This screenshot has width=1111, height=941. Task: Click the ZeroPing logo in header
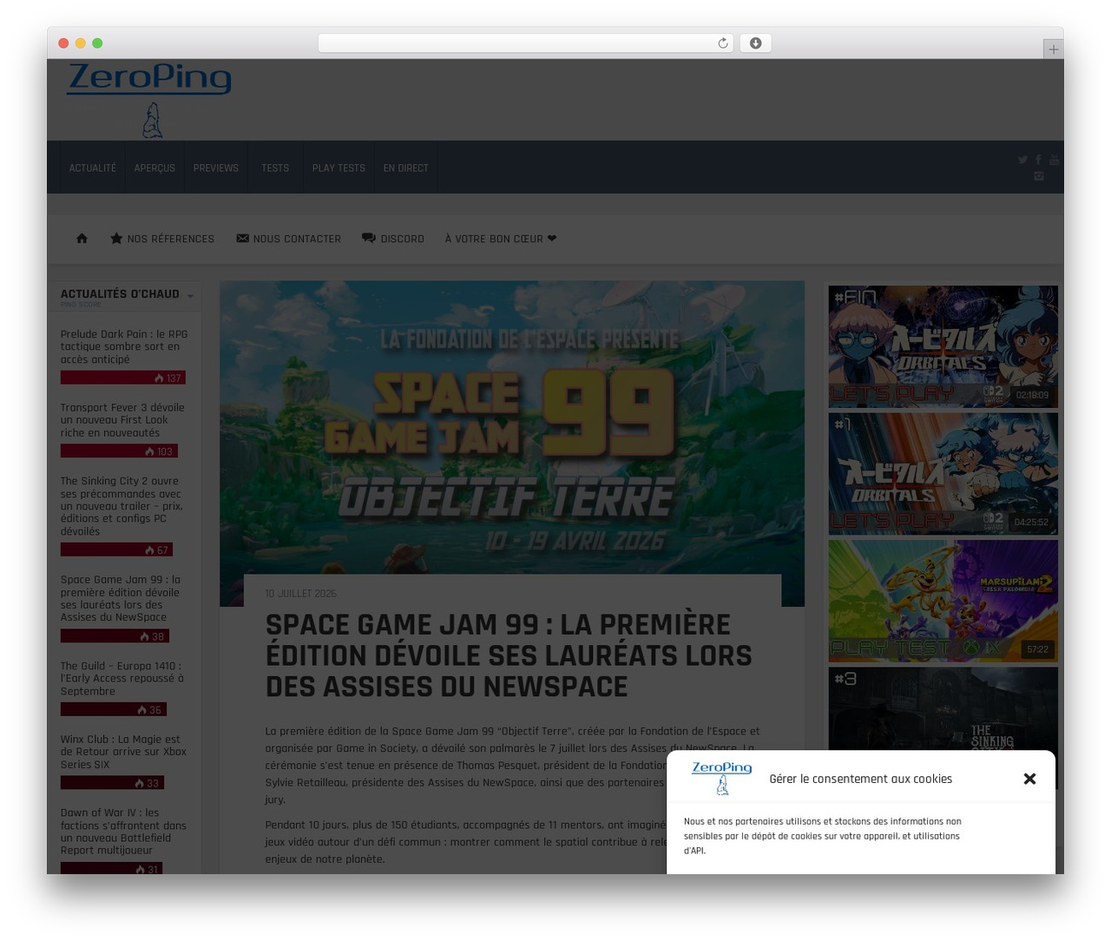click(149, 99)
